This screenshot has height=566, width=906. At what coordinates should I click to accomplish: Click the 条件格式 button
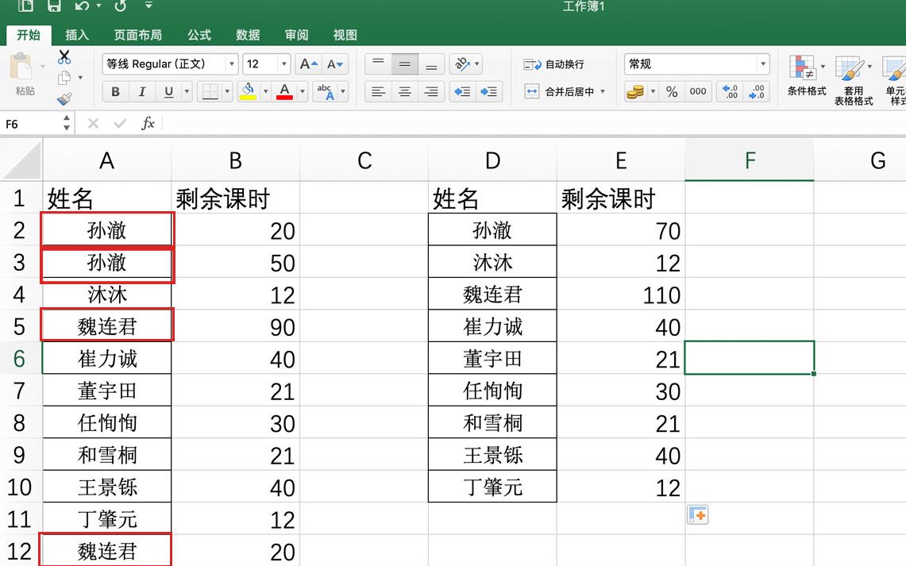(806, 75)
